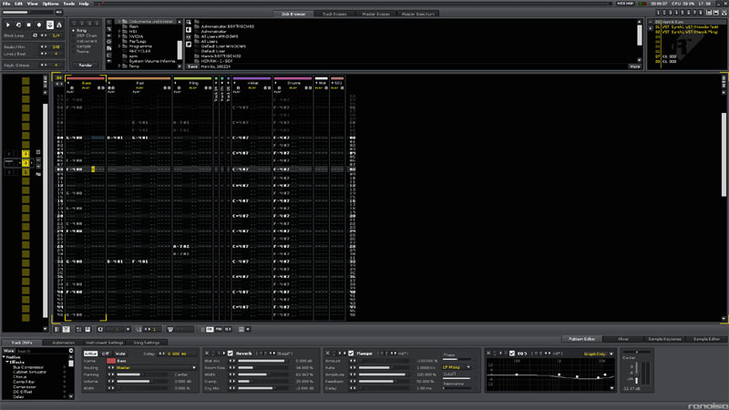Click the effects Search field
729x410 pixels.
pyautogui.click(x=43, y=351)
